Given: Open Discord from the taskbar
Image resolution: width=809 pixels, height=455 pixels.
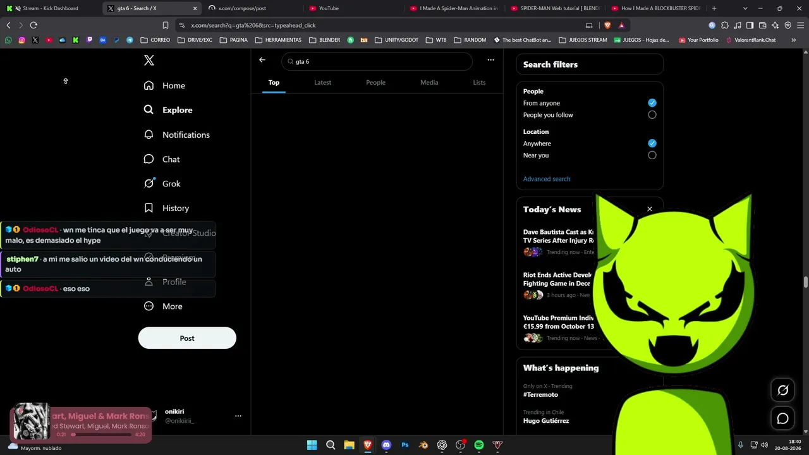Looking at the screenshot, I should (x=386, y=445).
